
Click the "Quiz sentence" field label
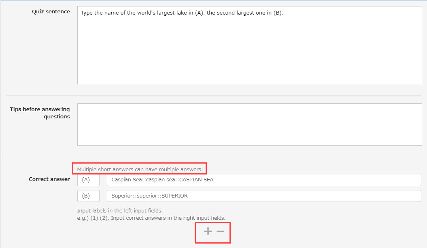(51, 12)
